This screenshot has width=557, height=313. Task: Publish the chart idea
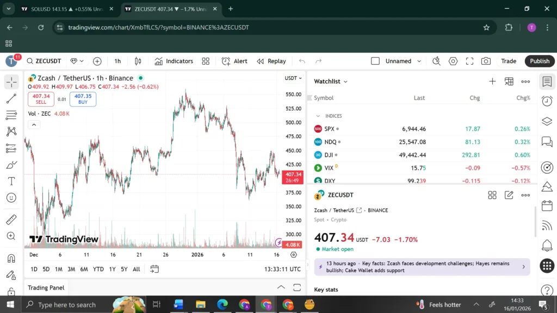point(540,61)
